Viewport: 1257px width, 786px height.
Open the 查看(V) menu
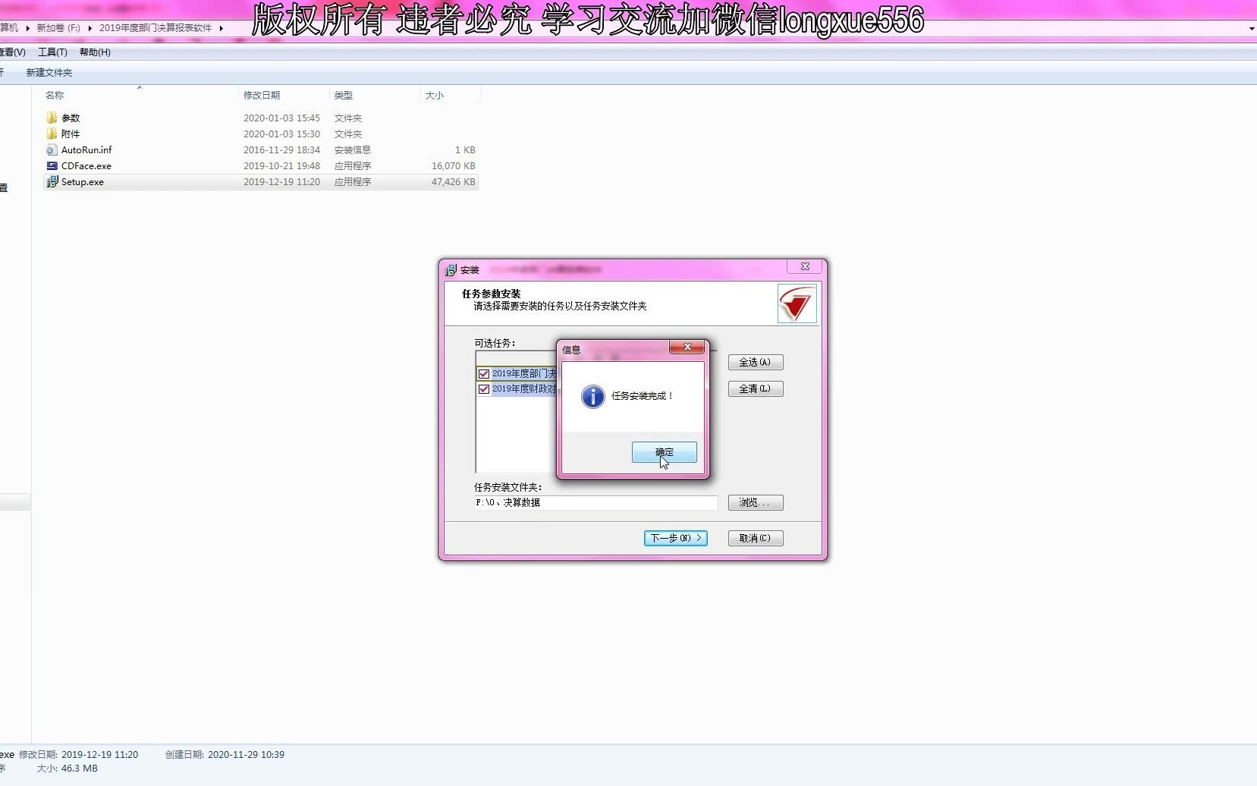pos(12,52)
